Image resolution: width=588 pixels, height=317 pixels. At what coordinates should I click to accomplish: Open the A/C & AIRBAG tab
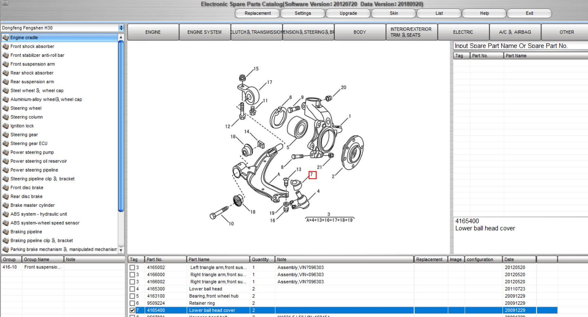tap(515, 32)
